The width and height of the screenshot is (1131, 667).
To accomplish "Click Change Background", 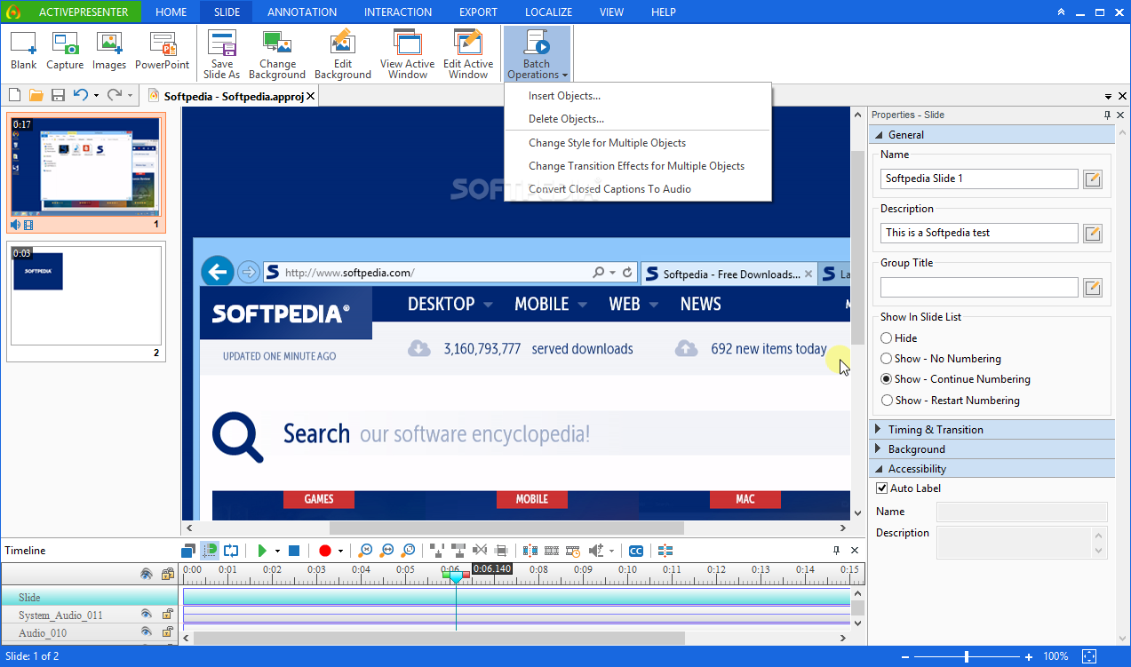I will tap(277, 55).
